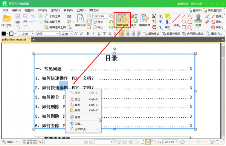Choose 复制 from the context menu
The image size is (226, 146).
coord(84,105)
